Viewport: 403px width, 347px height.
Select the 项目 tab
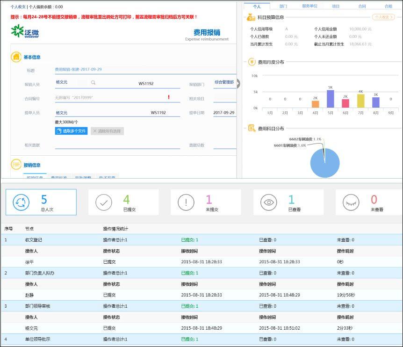(336, 7)
